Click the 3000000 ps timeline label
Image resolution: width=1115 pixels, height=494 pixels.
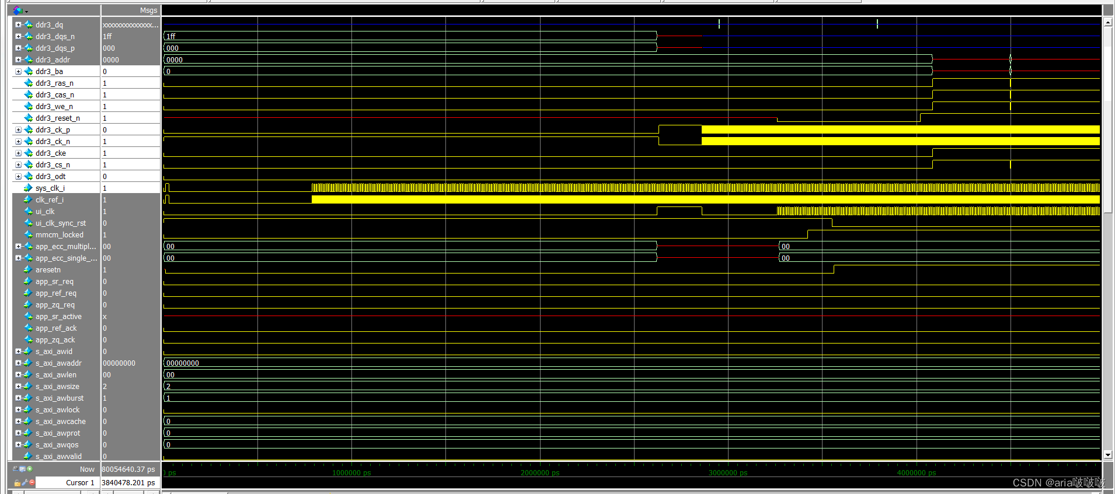[x=728, y=473]
